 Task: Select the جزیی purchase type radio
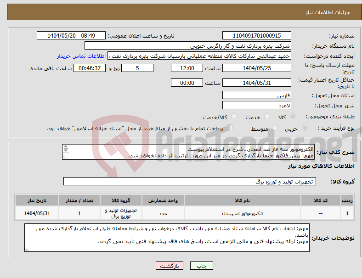point(305,128)
